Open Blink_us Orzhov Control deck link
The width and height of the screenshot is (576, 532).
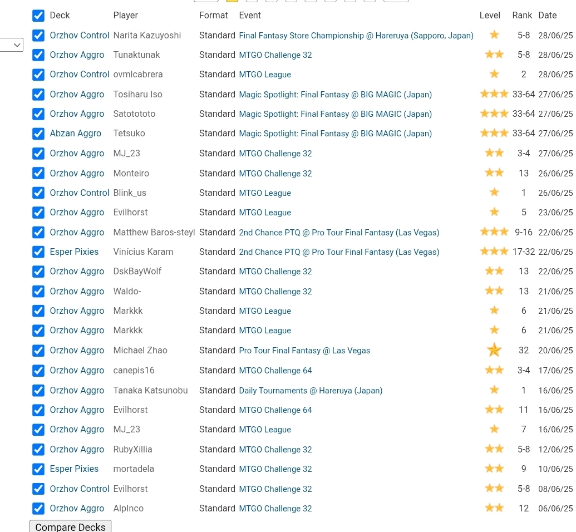(x=80, y=193)
